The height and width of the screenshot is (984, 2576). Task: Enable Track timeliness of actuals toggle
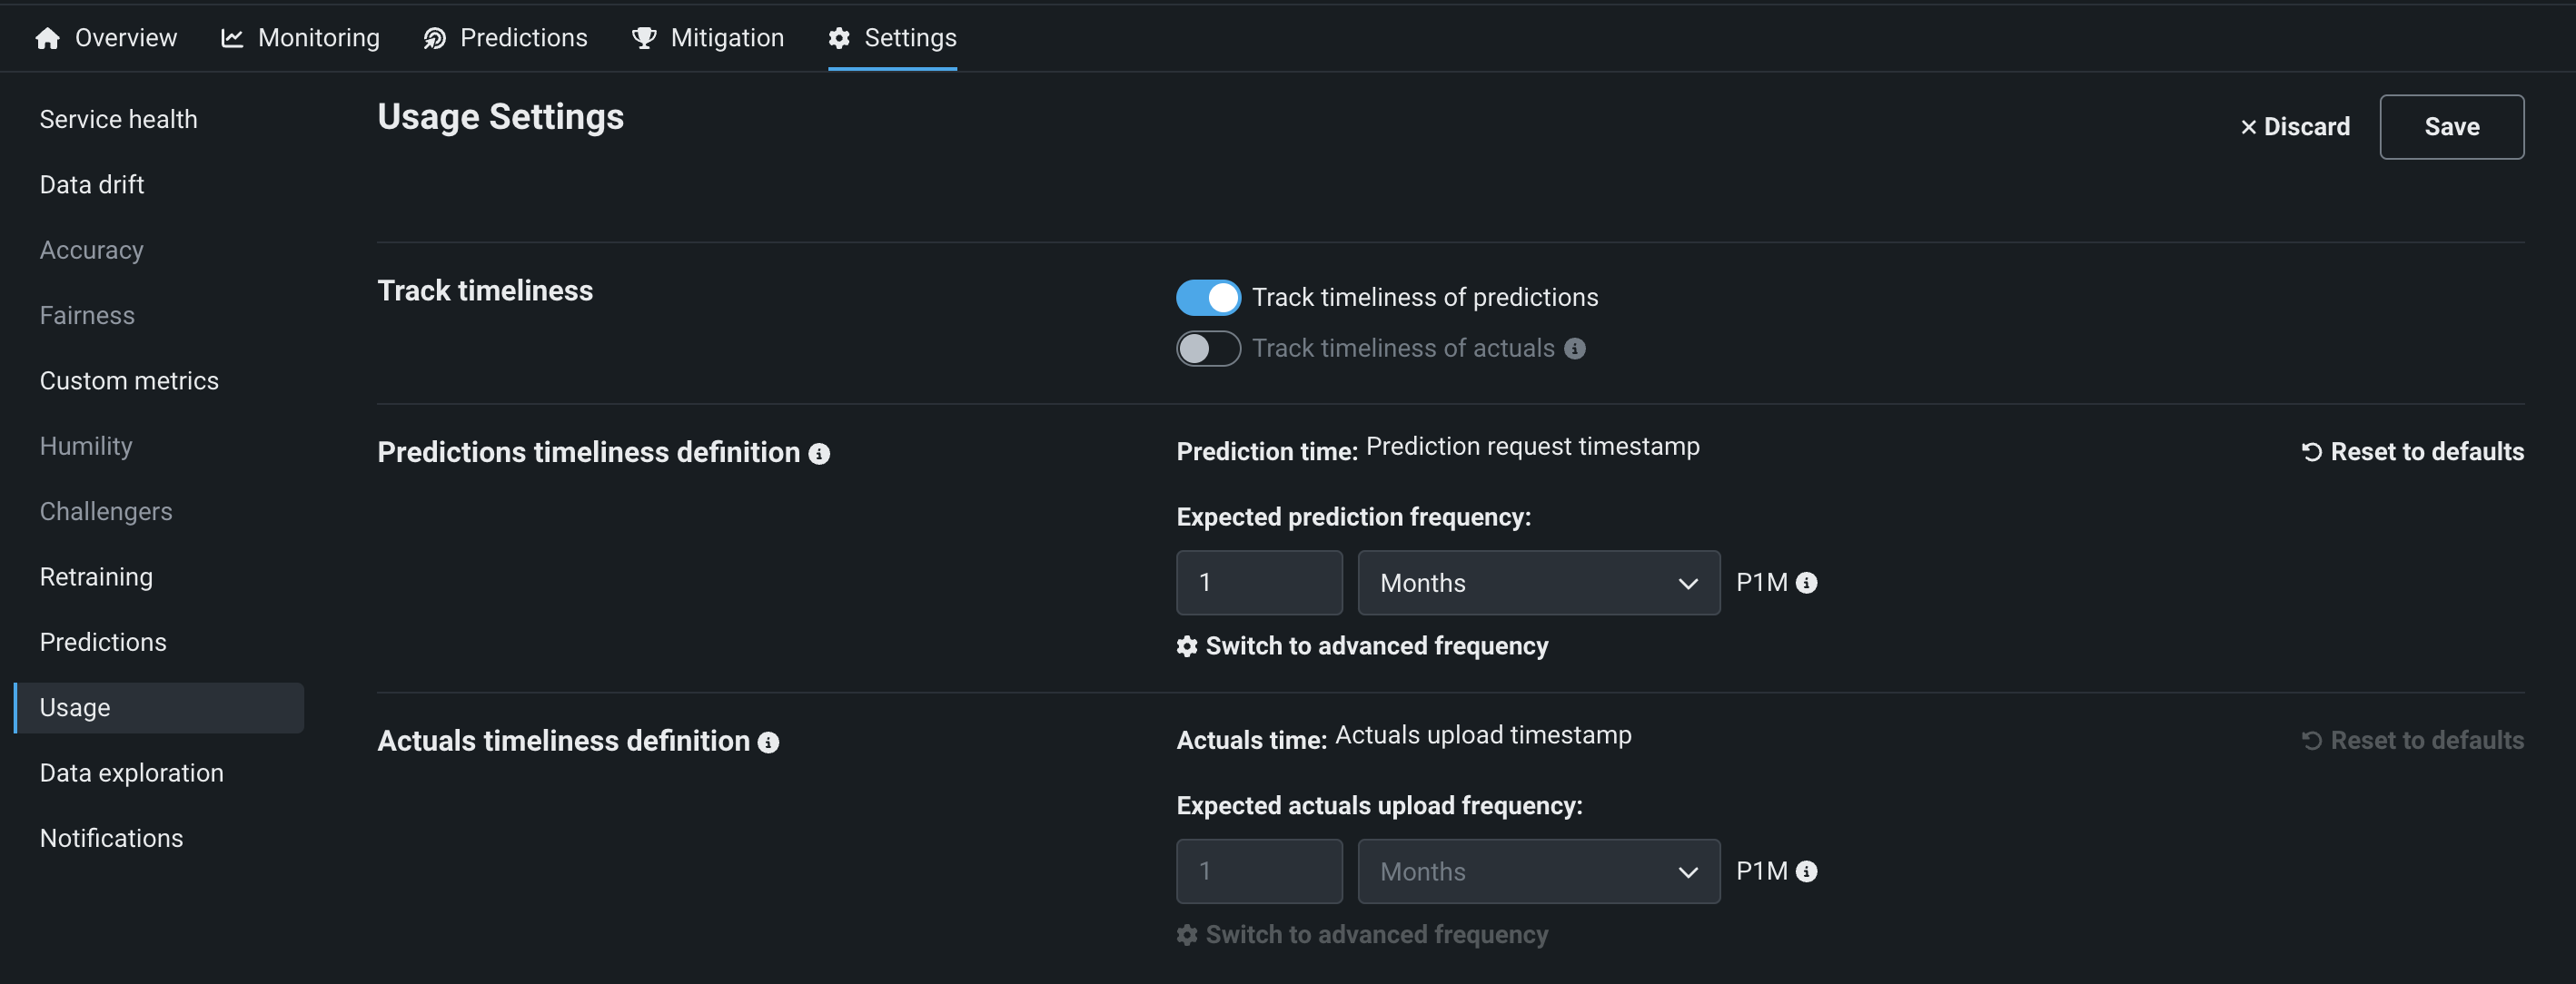pyautogui.click(x=1208, y=349)
